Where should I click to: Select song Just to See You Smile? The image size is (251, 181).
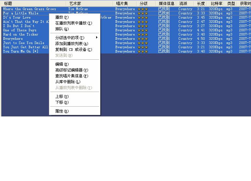(24, 43)
